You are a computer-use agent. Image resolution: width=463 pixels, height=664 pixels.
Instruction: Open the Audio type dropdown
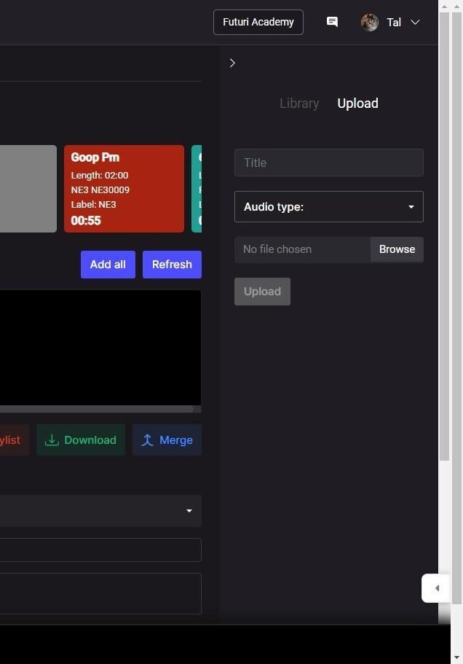pyautogui.click(x=328, y=207)
